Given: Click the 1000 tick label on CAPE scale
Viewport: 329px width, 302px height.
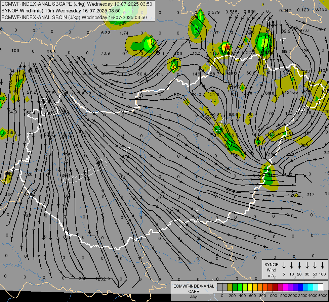Looking at the screenshot, I should click(273, 296).
